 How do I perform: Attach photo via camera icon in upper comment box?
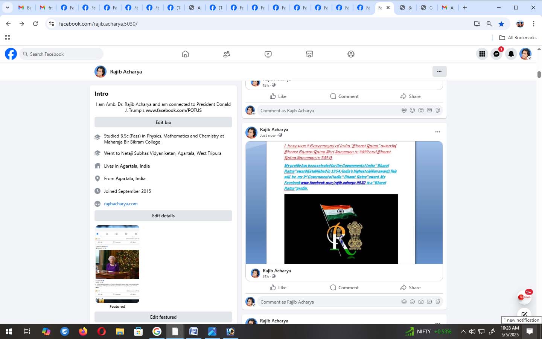(421, 110)
